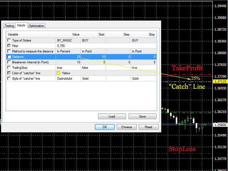Select the Distance value 25 cell
This screenshot has height=171, width=228.
coord(68,57)
